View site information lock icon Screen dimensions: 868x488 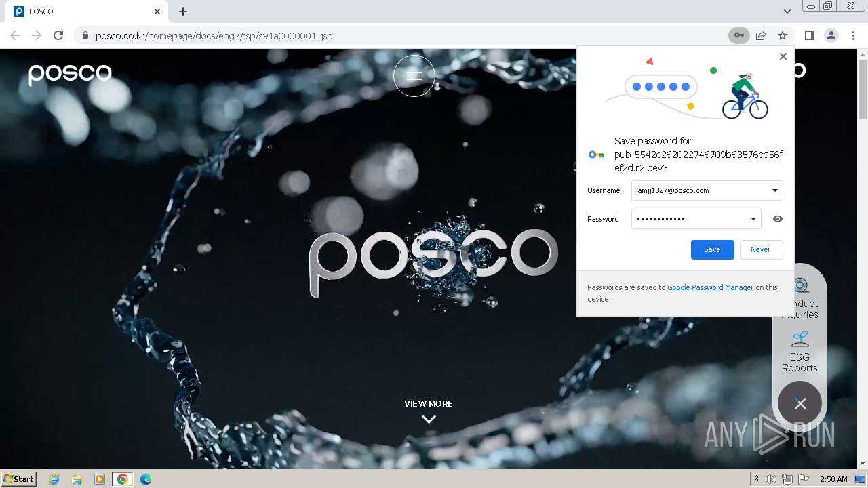click(x=85, y=35)
